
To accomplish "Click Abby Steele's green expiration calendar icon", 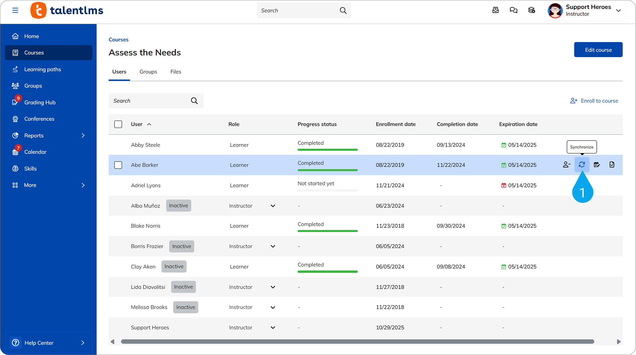I will pyautogui.click(x=504, y=145).
